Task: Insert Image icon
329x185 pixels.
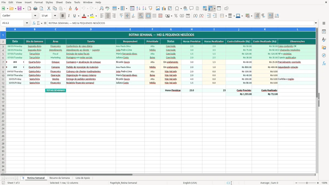Action: coord(158,8)
